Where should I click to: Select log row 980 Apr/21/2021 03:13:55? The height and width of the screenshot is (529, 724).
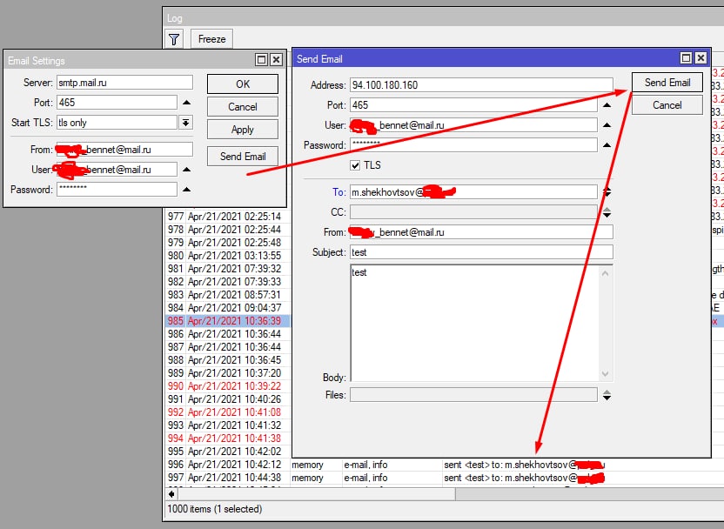(x=228, y=255)
